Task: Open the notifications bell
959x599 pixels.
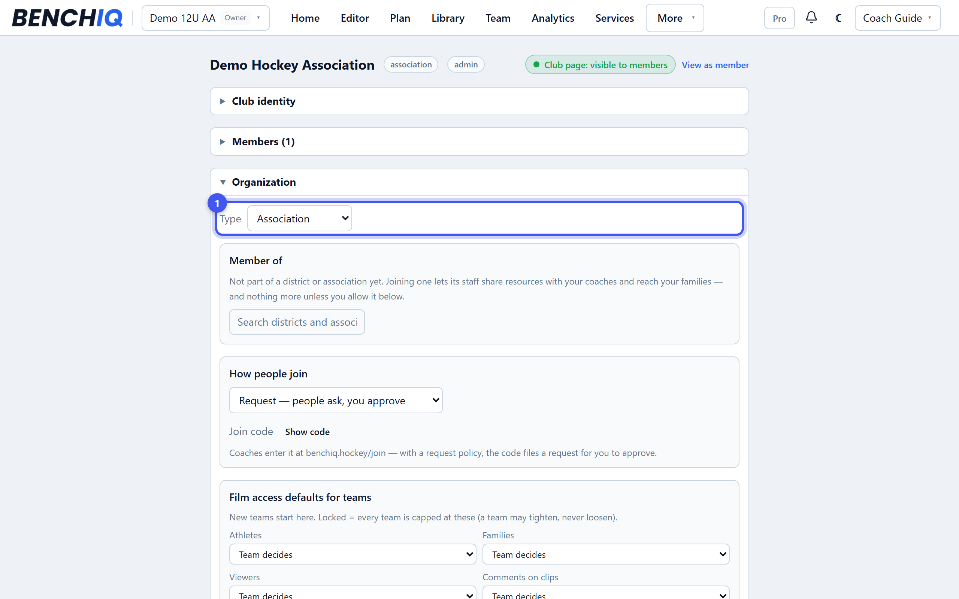Action: [x=811, y=18]
